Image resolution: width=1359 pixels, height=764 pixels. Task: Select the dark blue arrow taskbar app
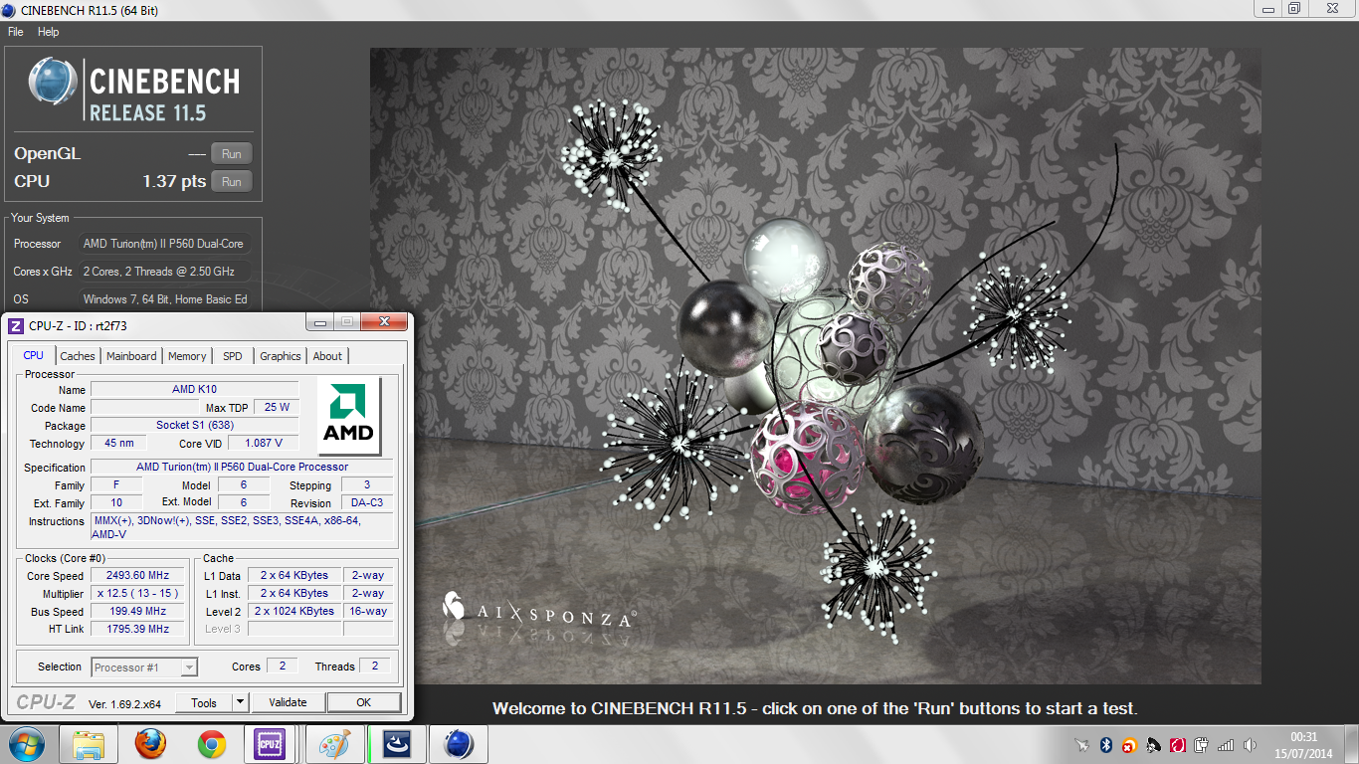[397, 744]
